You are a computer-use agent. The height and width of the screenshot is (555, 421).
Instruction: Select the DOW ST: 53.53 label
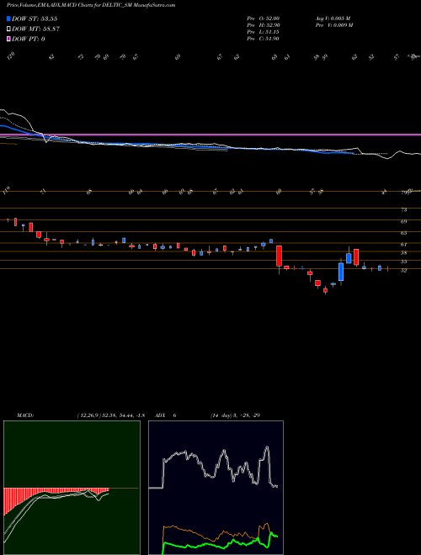click(35, 18)
